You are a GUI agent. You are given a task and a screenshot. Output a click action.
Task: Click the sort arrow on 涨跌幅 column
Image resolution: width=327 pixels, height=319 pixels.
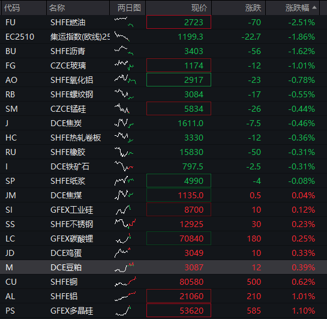click(314, 8)
